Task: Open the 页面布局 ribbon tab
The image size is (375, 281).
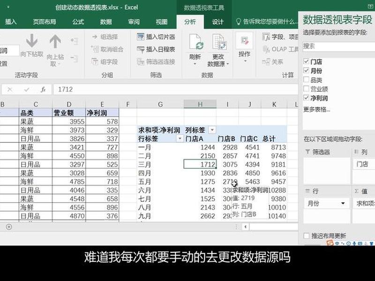Action: 45,22
